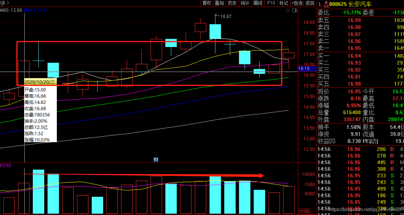404x215 pixels.
Task: Click the MA60: 12.68 indicator label
Action: click(x=11, y=10)
